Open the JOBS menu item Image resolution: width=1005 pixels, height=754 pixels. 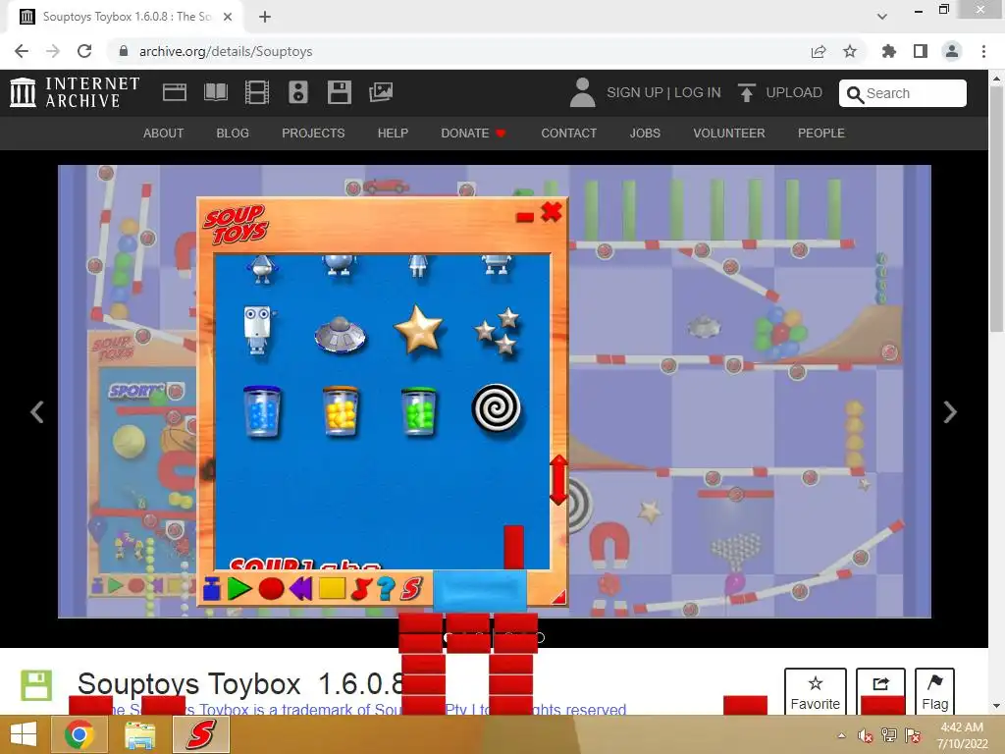tap(645, 133)
